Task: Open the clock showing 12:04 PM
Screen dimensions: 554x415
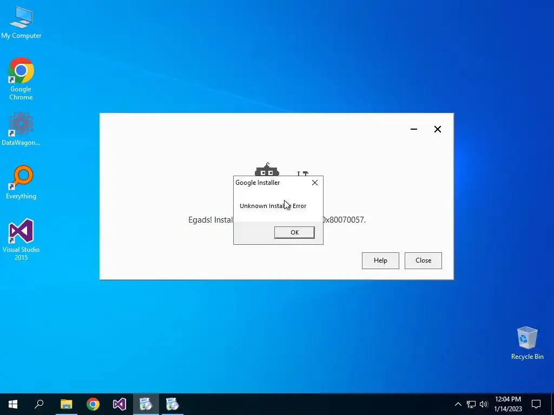Action: tap(507, 404)
